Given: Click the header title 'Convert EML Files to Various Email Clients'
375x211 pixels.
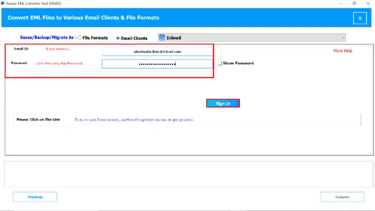Looking at the screenshot, I should tap(83, 18).
